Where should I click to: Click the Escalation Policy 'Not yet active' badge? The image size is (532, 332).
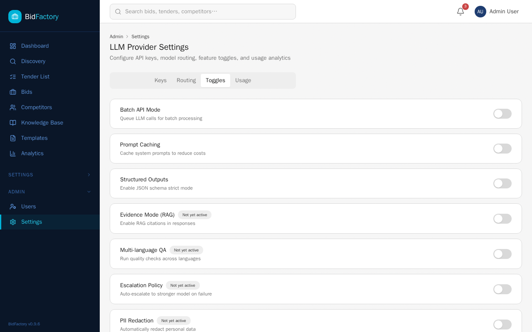(x=183, y=286)
